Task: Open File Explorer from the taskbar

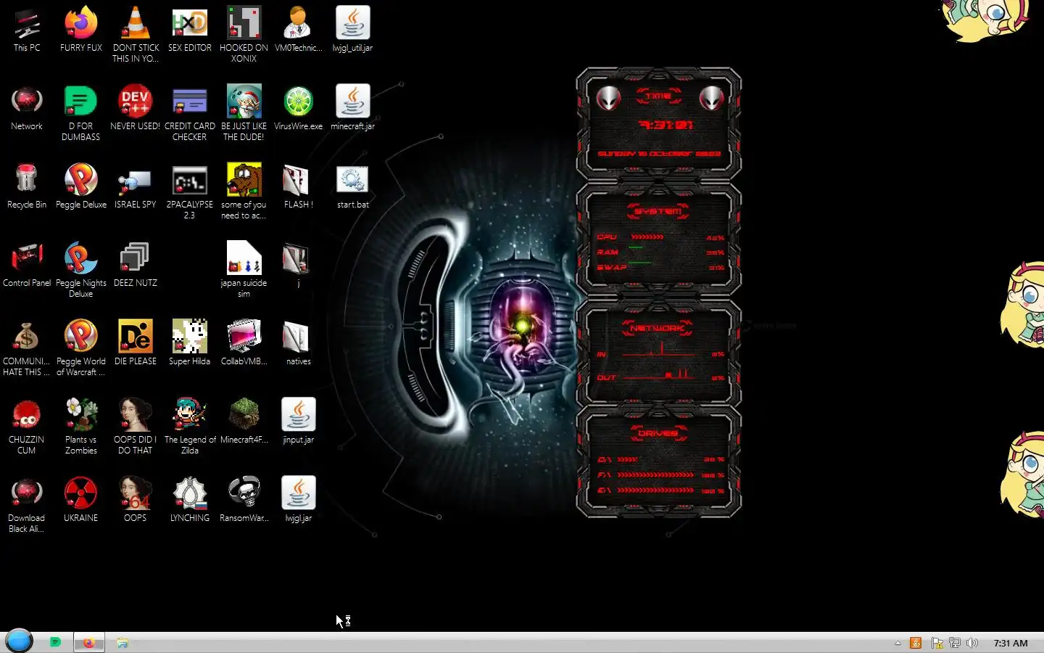Action: coord(123,643)
